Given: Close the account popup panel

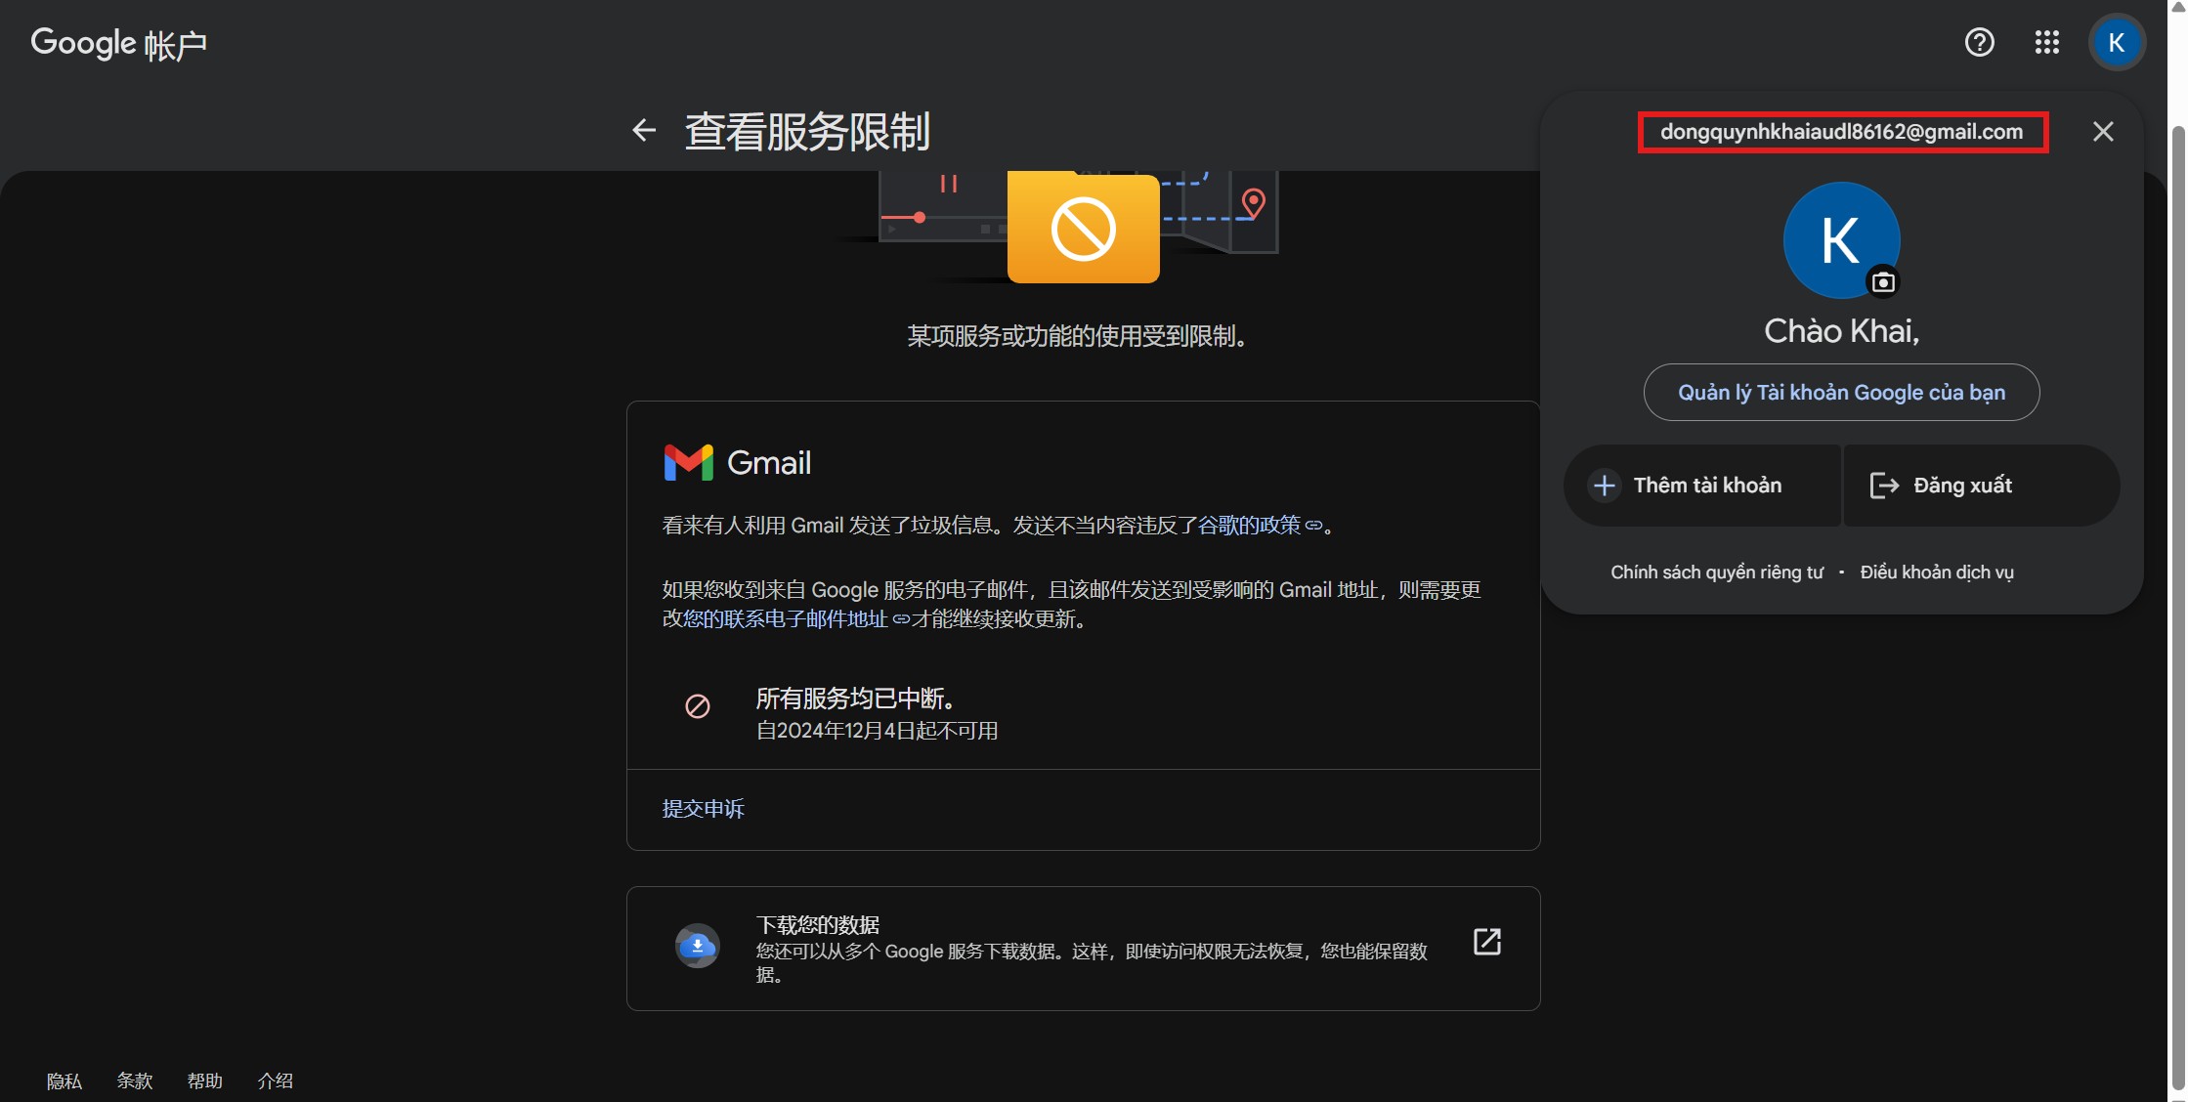Looking at the screenshot, I should [x=2103, y=131].
